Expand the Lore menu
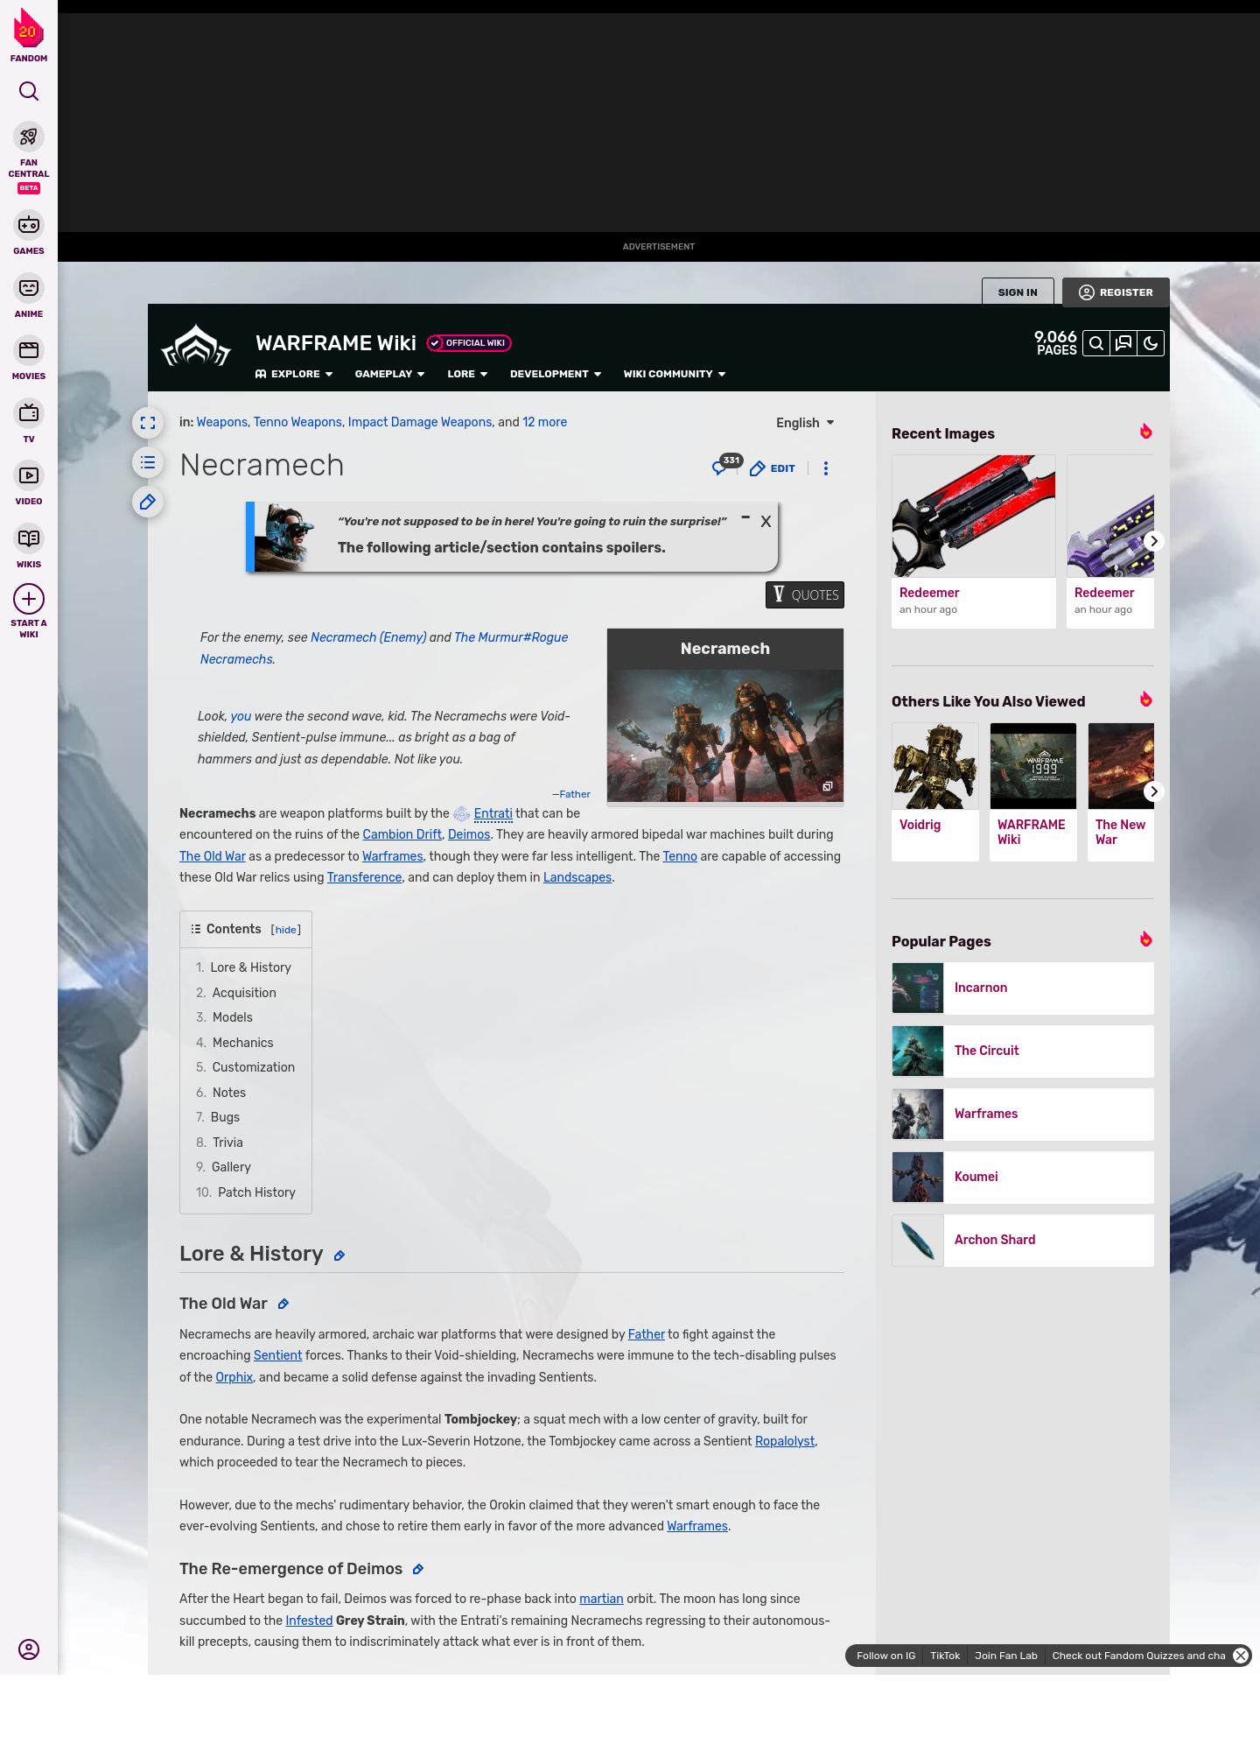The width and height of the screenshot is (1260, 1751). click(467, 374)
